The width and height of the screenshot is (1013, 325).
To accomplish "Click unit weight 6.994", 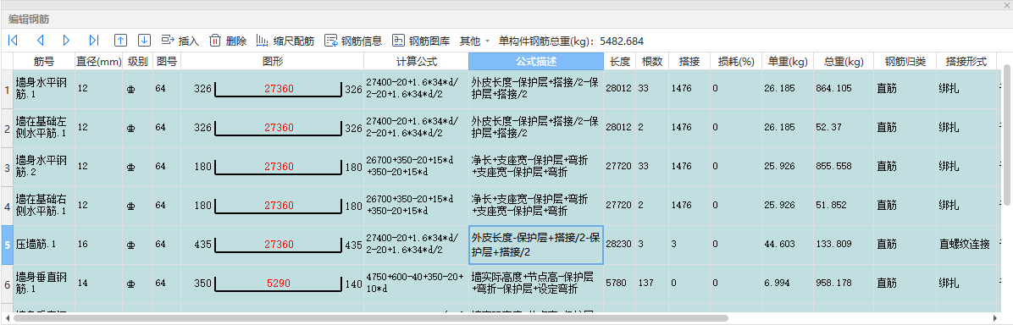I will tap(788, 284).
